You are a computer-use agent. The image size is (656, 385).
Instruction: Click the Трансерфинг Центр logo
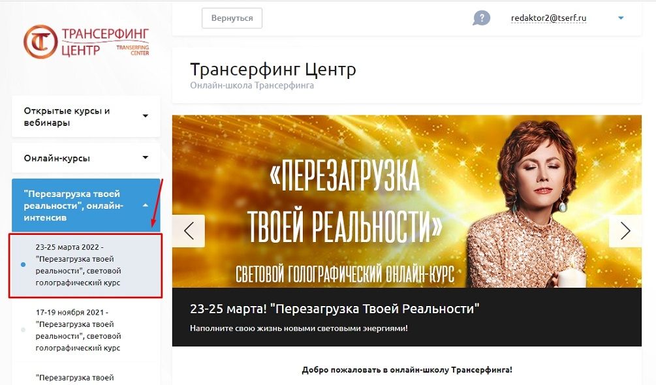click(x=86, y=41)
